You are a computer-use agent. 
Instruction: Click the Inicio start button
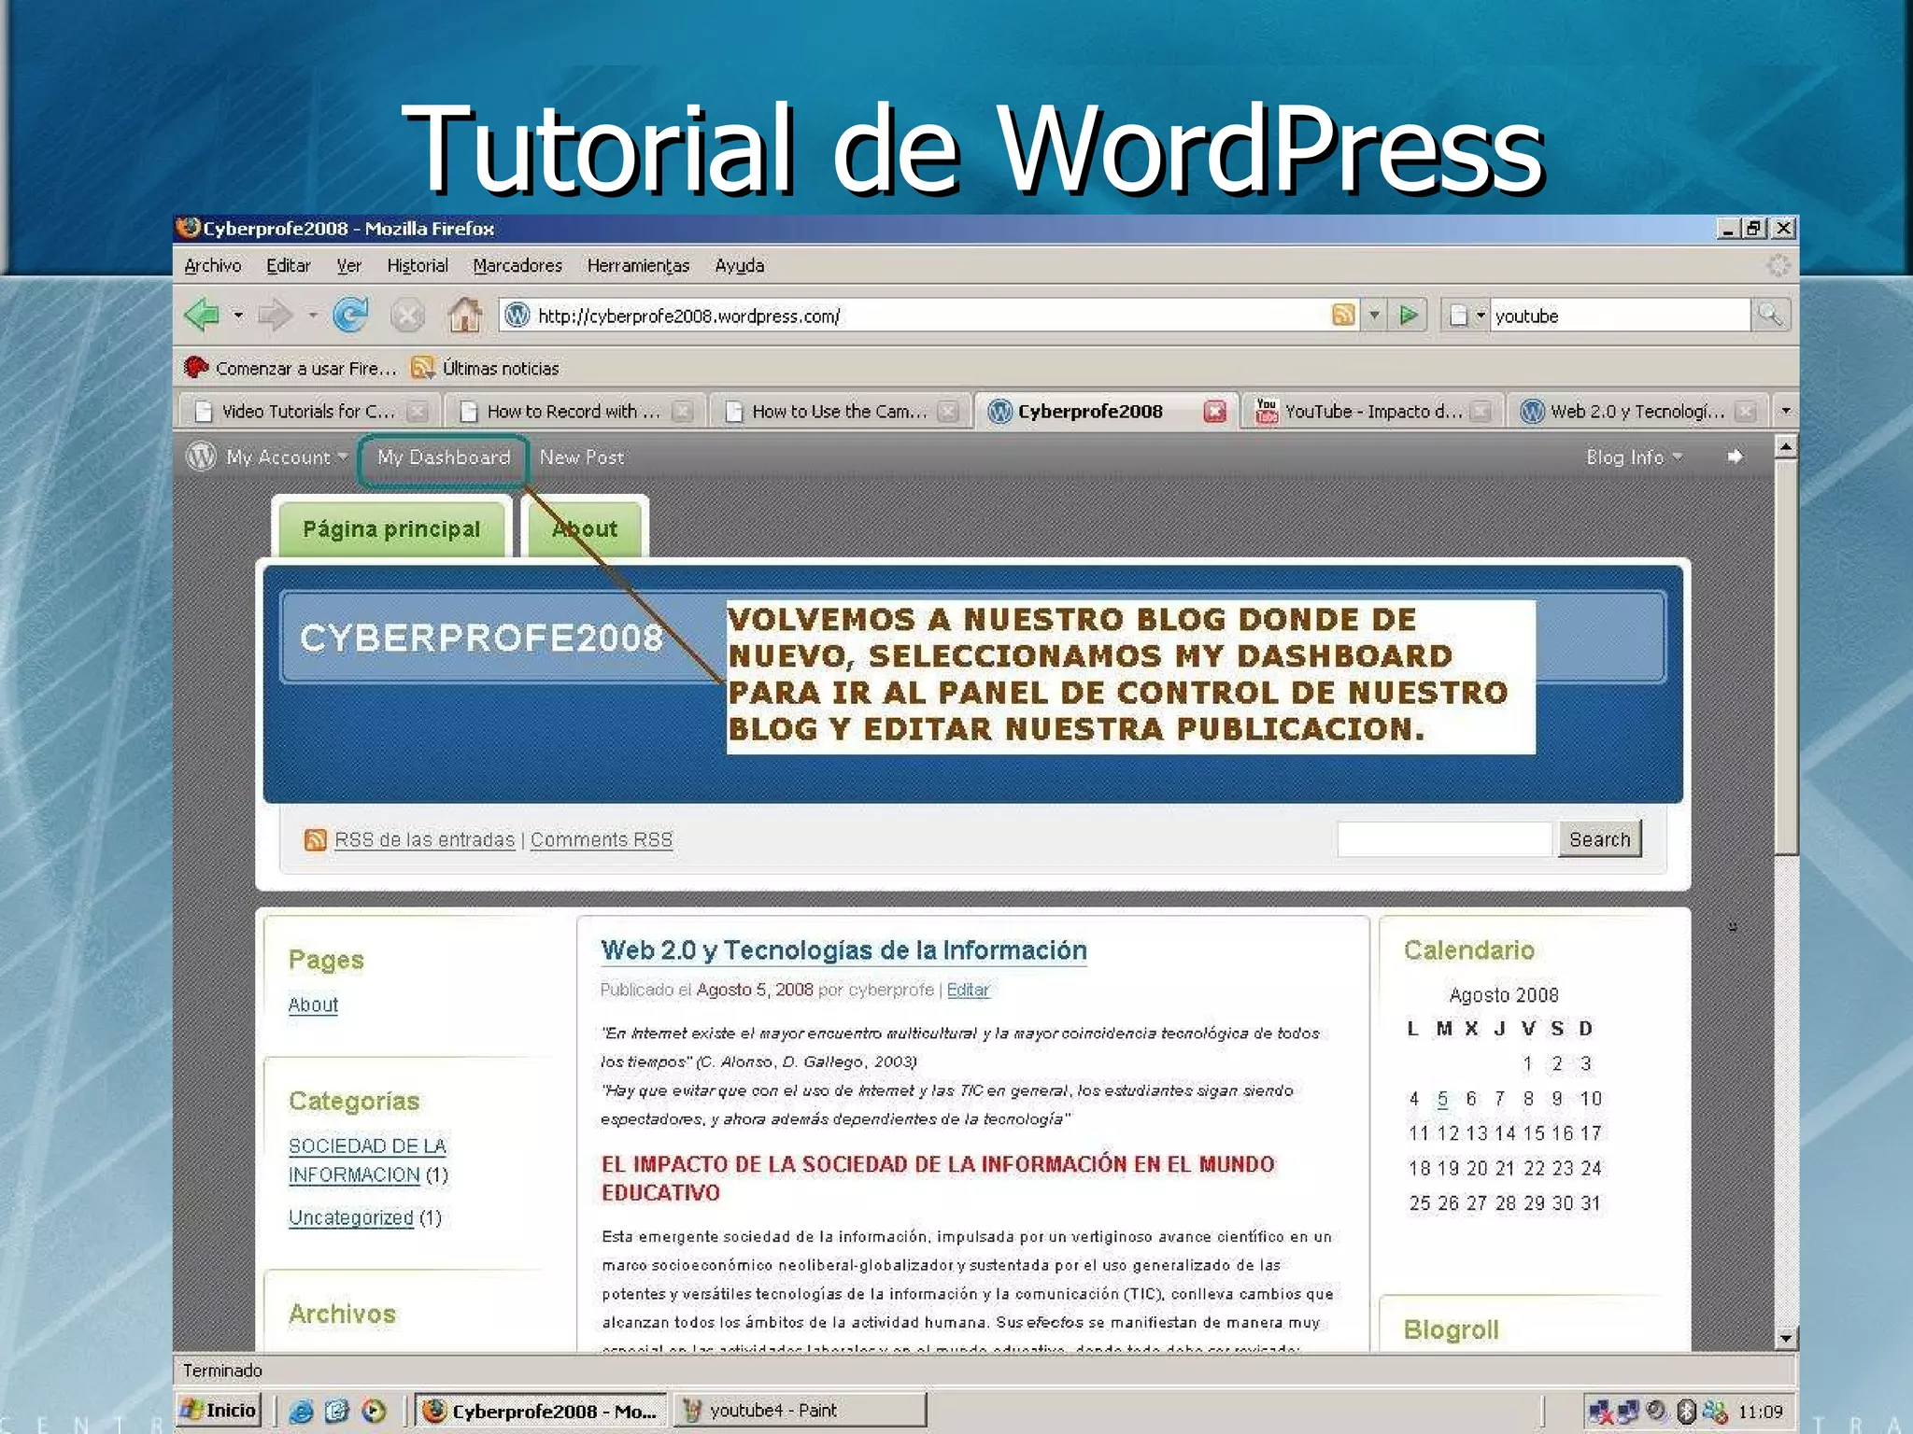tap(219, 1411)
